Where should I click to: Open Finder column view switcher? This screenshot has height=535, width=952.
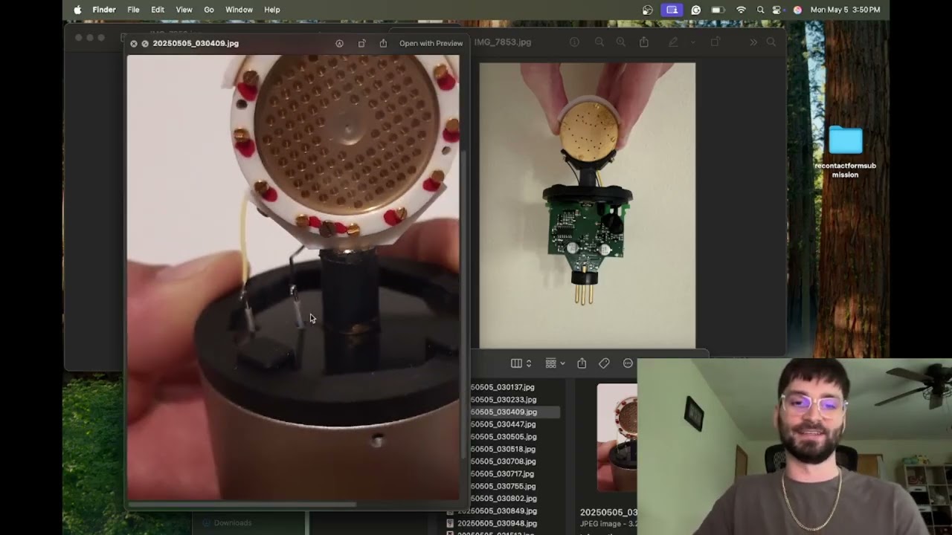click(x=521, y=363)
